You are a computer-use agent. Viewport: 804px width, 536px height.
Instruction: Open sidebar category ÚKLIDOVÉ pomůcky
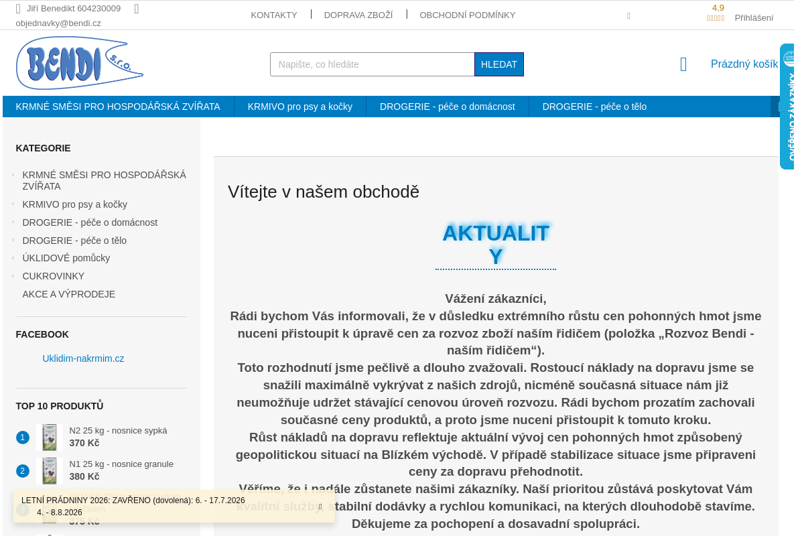(66, 258)
